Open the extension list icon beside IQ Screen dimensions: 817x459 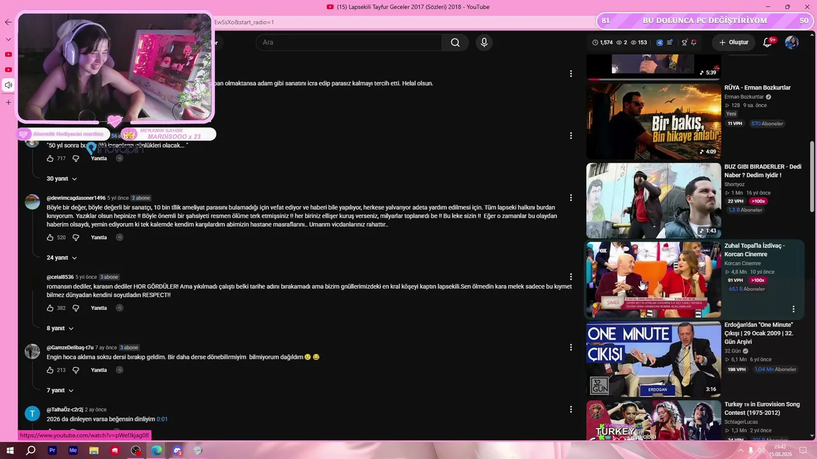tap(670, 43)
